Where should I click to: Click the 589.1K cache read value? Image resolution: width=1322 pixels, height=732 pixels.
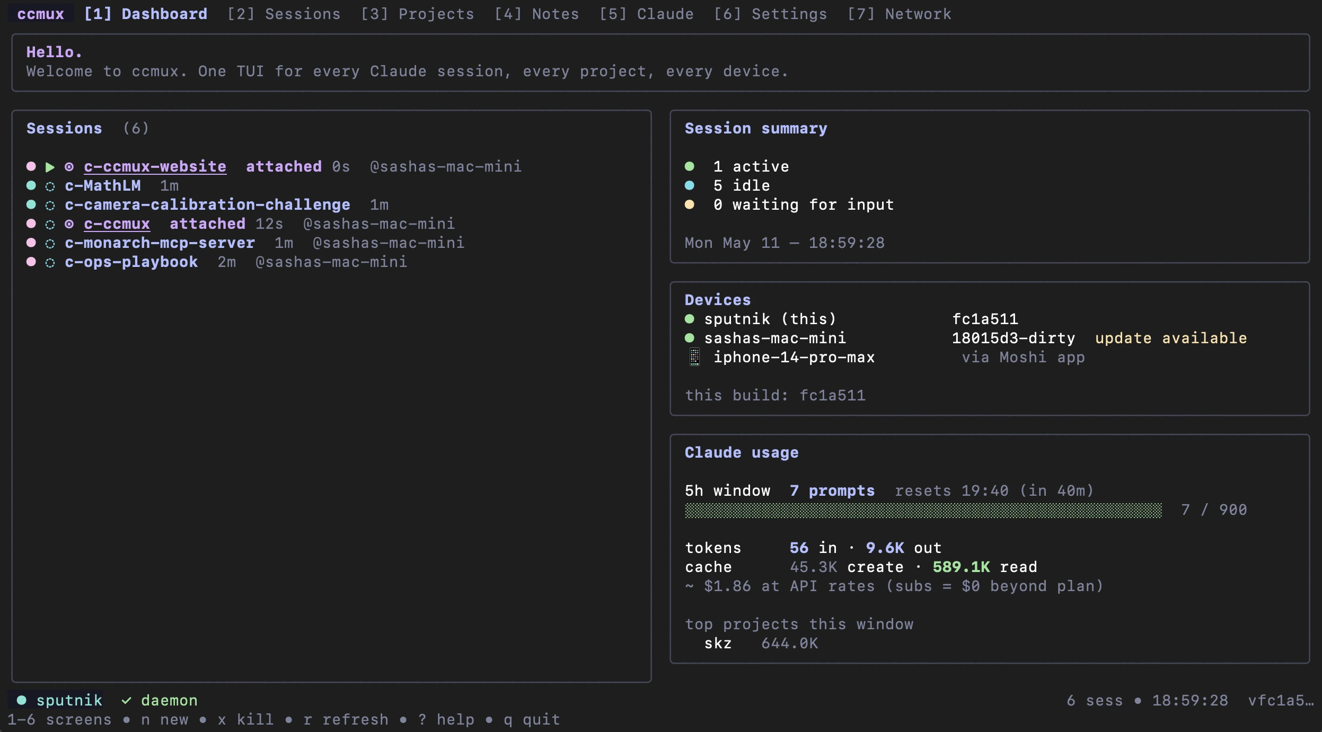[962, 567]
